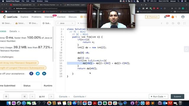Open Chrome extensions puzzle icon
The width and height of the screenshot is (189, 106).
172,9
